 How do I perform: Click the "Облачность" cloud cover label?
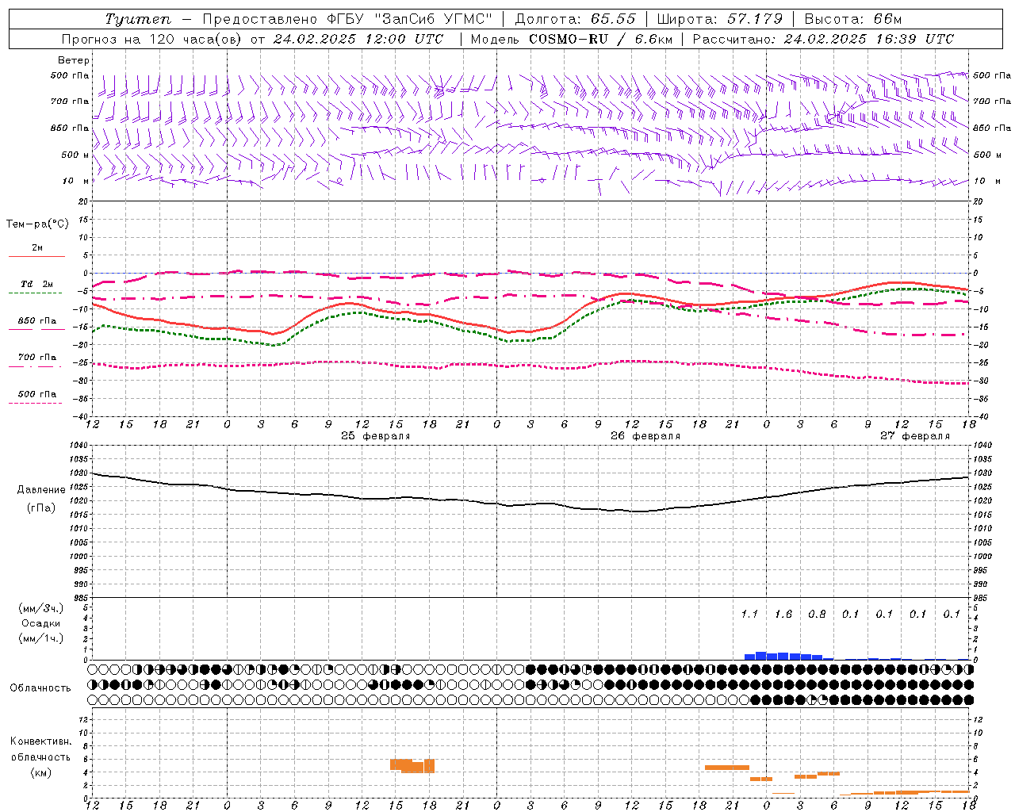(x=40, y=688)
